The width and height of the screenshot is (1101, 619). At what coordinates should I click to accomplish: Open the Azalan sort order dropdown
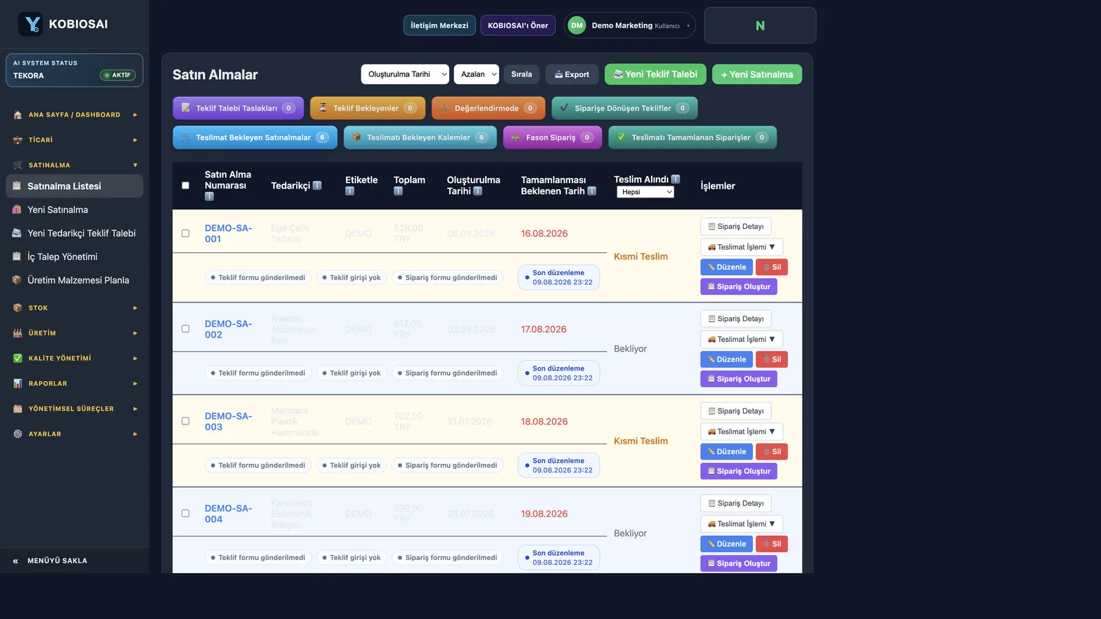pos(476,74)
